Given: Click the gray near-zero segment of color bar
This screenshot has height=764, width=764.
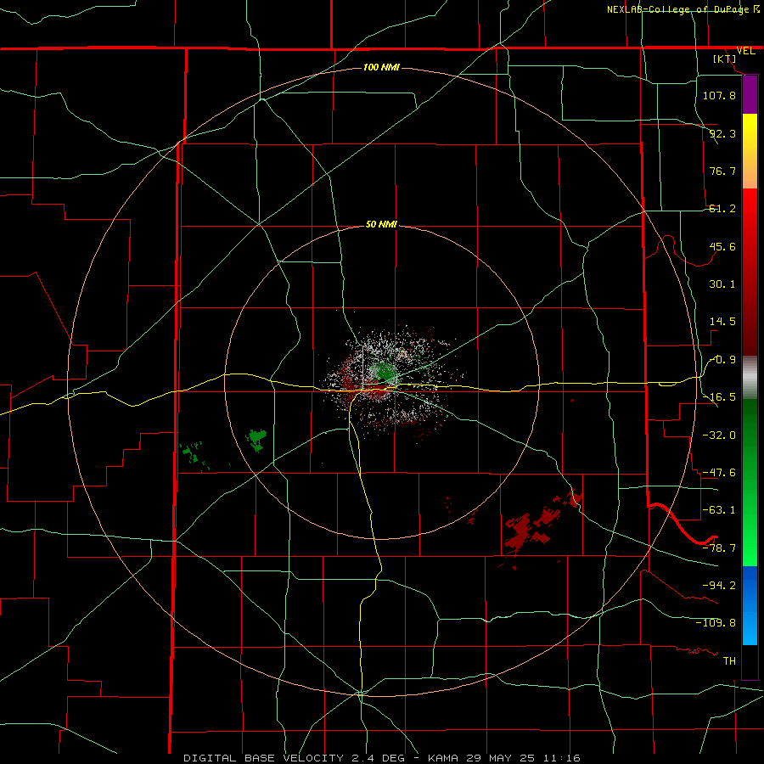Looking at the screenshot, I should tap(750, 378).
